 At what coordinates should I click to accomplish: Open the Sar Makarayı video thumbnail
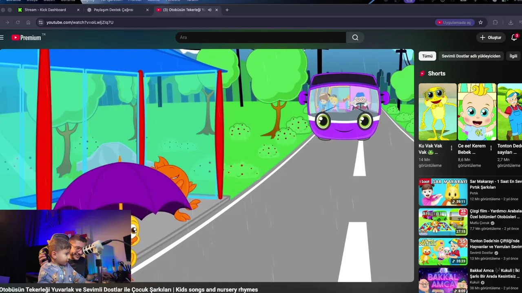[x=443, y=192]
